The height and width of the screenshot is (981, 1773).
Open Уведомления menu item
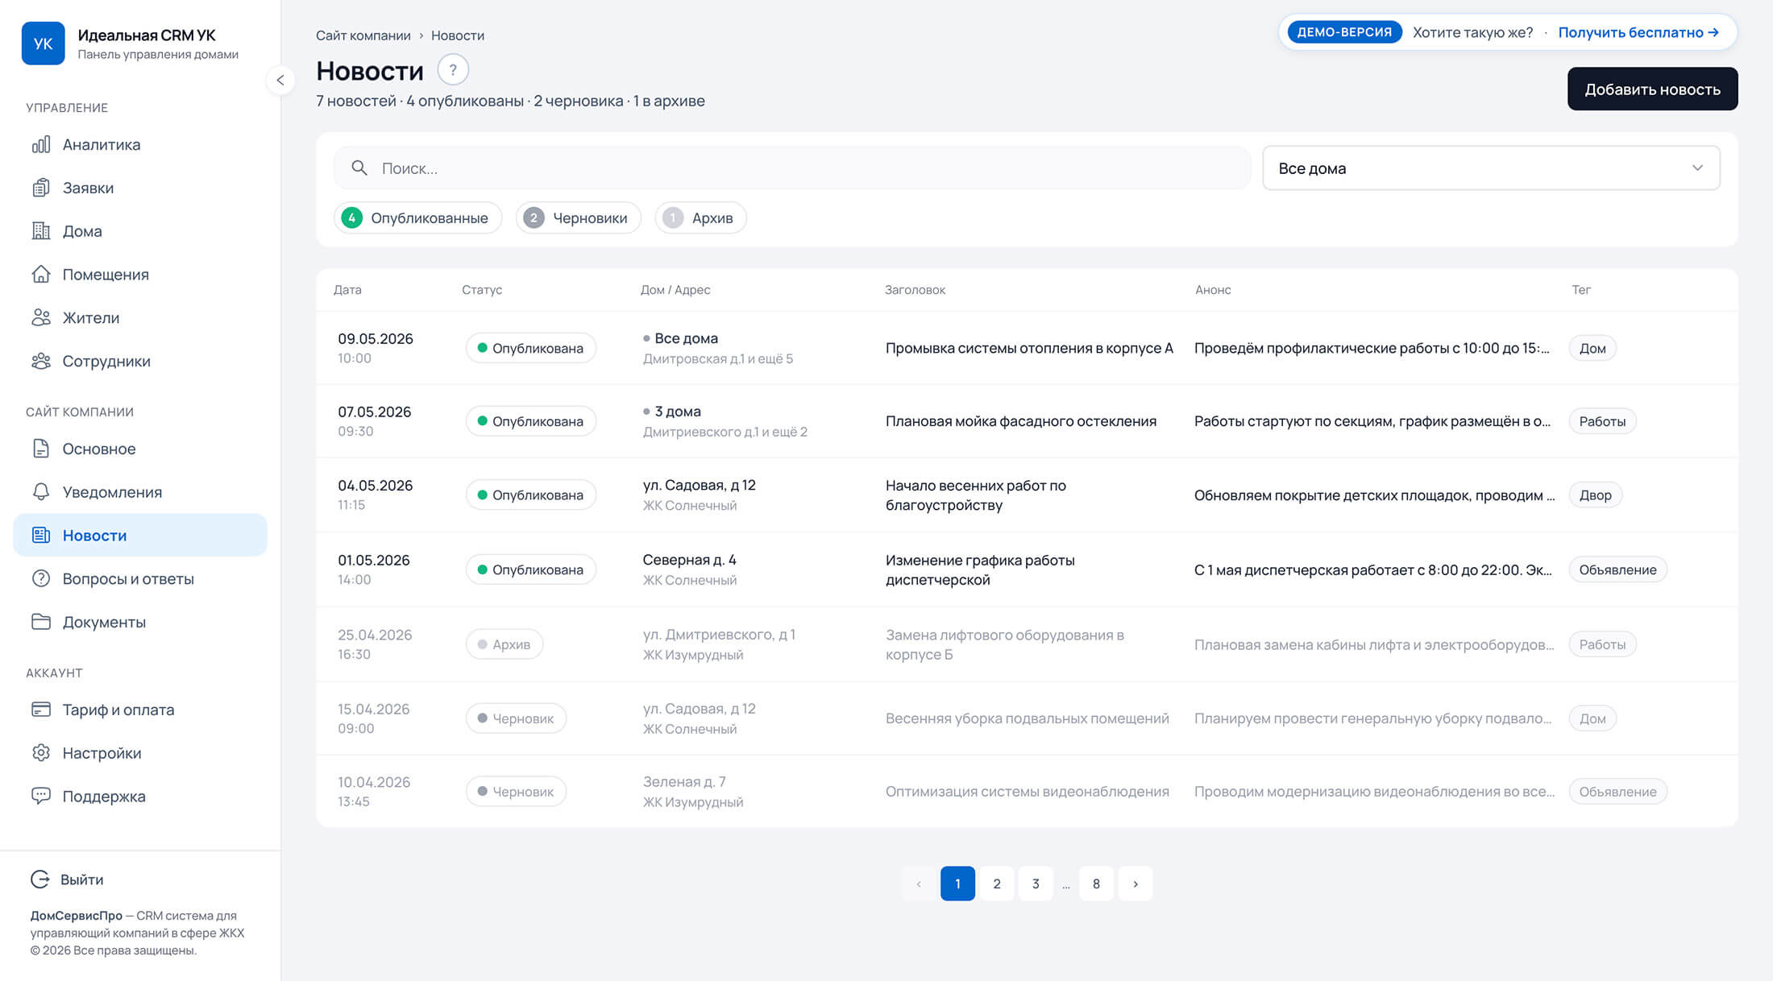140,492
